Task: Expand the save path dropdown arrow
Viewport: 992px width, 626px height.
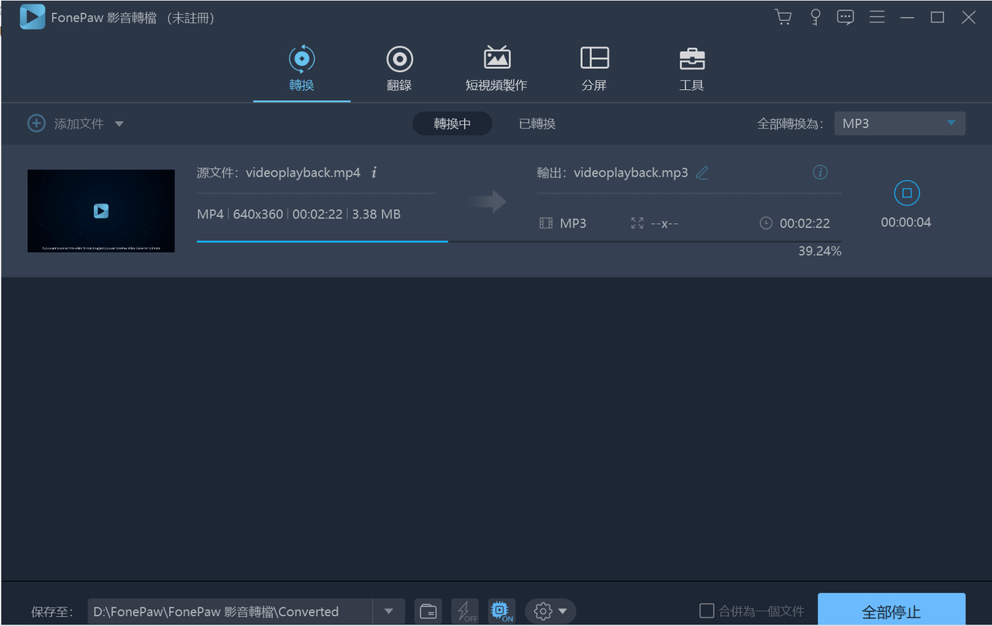Action: tap(389, 611)
